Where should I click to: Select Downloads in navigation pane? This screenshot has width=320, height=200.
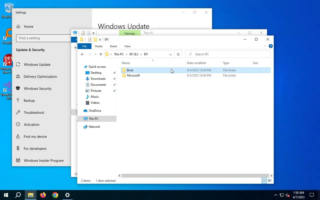pyautogui.click(x=98, y=79)
